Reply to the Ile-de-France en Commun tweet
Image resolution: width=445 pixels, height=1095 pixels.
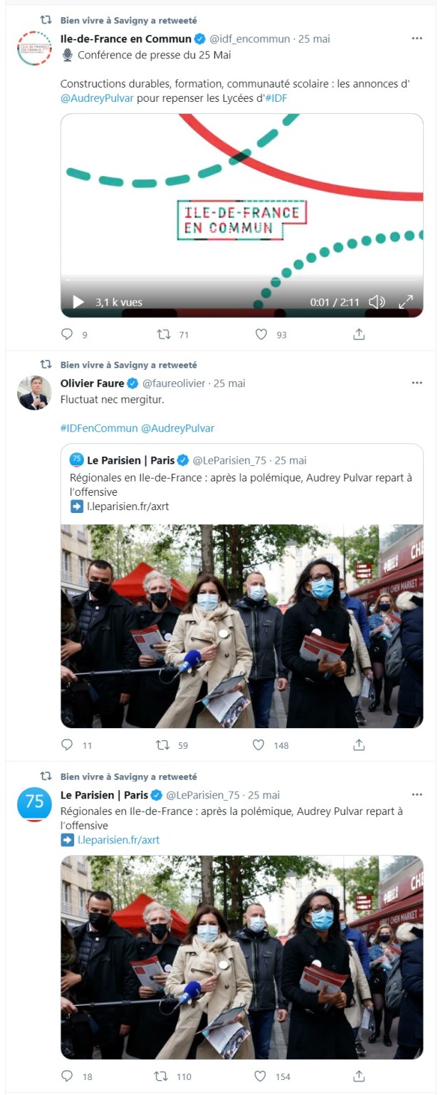(x=68, y=334)
